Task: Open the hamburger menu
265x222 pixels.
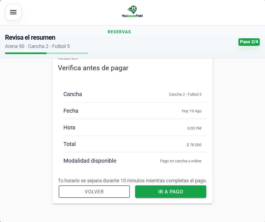Action: 13,12
